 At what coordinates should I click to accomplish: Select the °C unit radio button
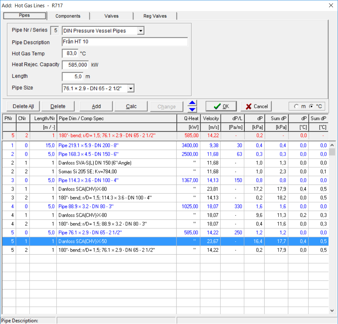[x=311, y=106]
